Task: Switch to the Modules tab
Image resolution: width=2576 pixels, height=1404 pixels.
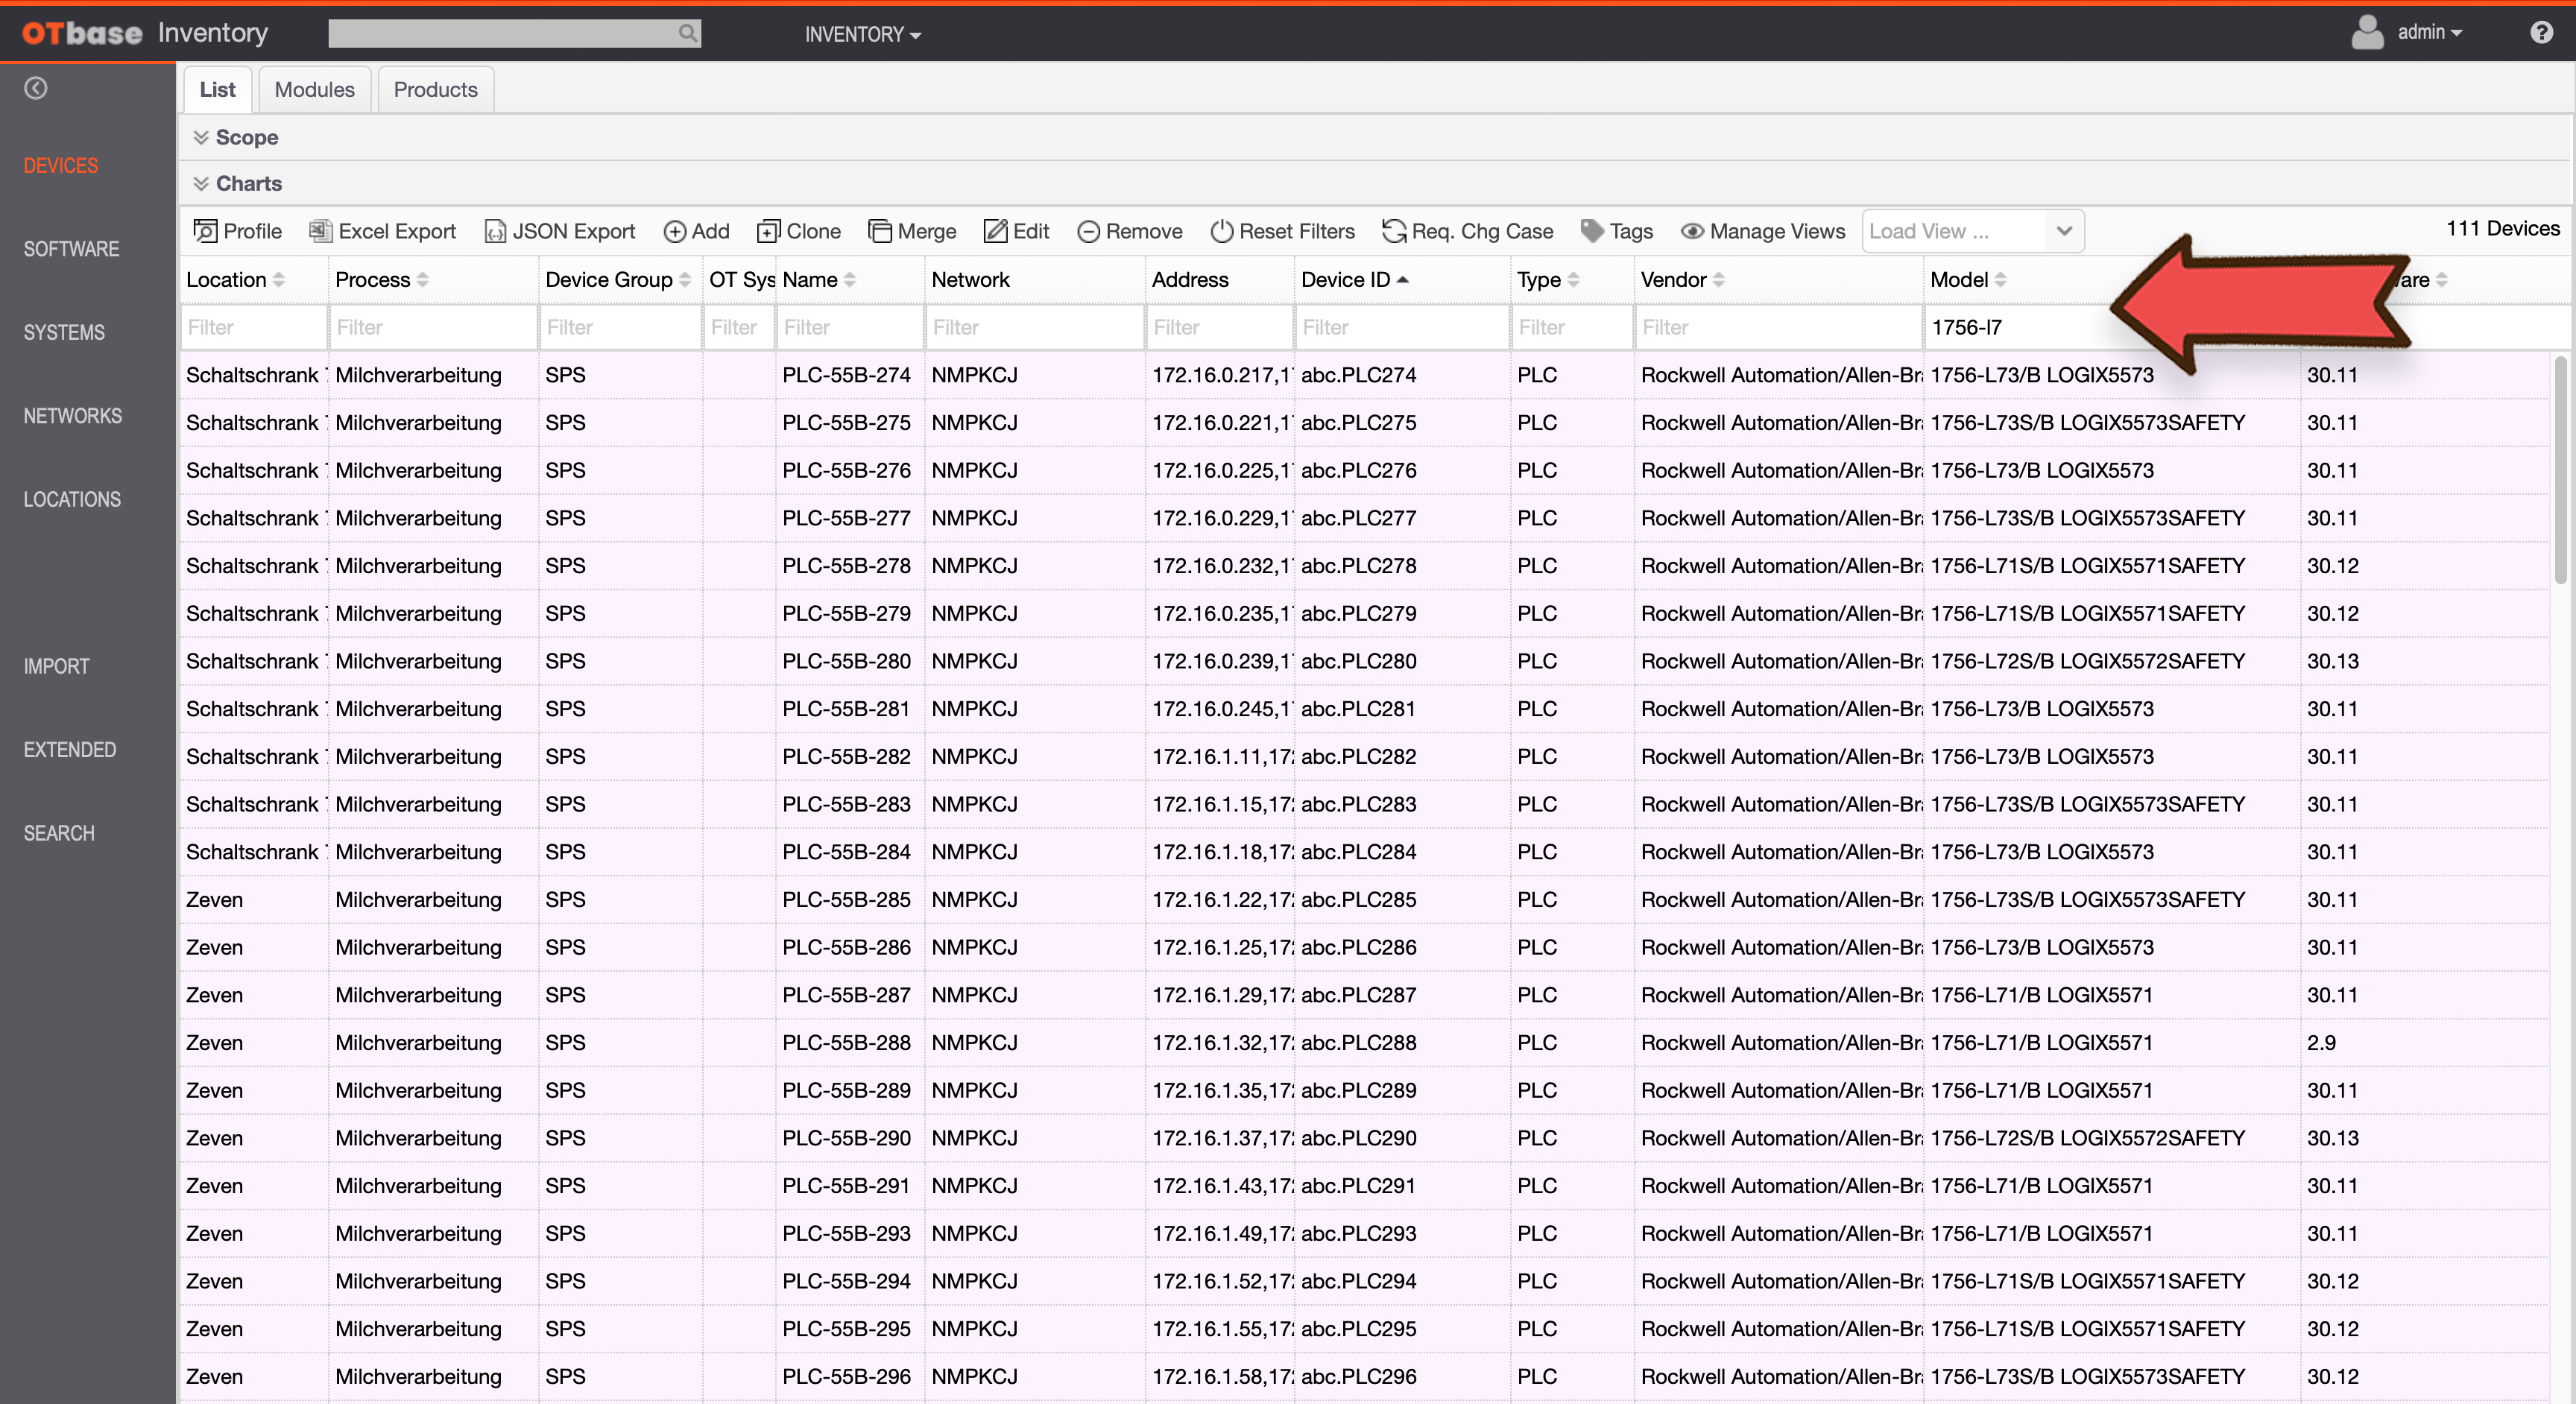Action: point(314,89)
